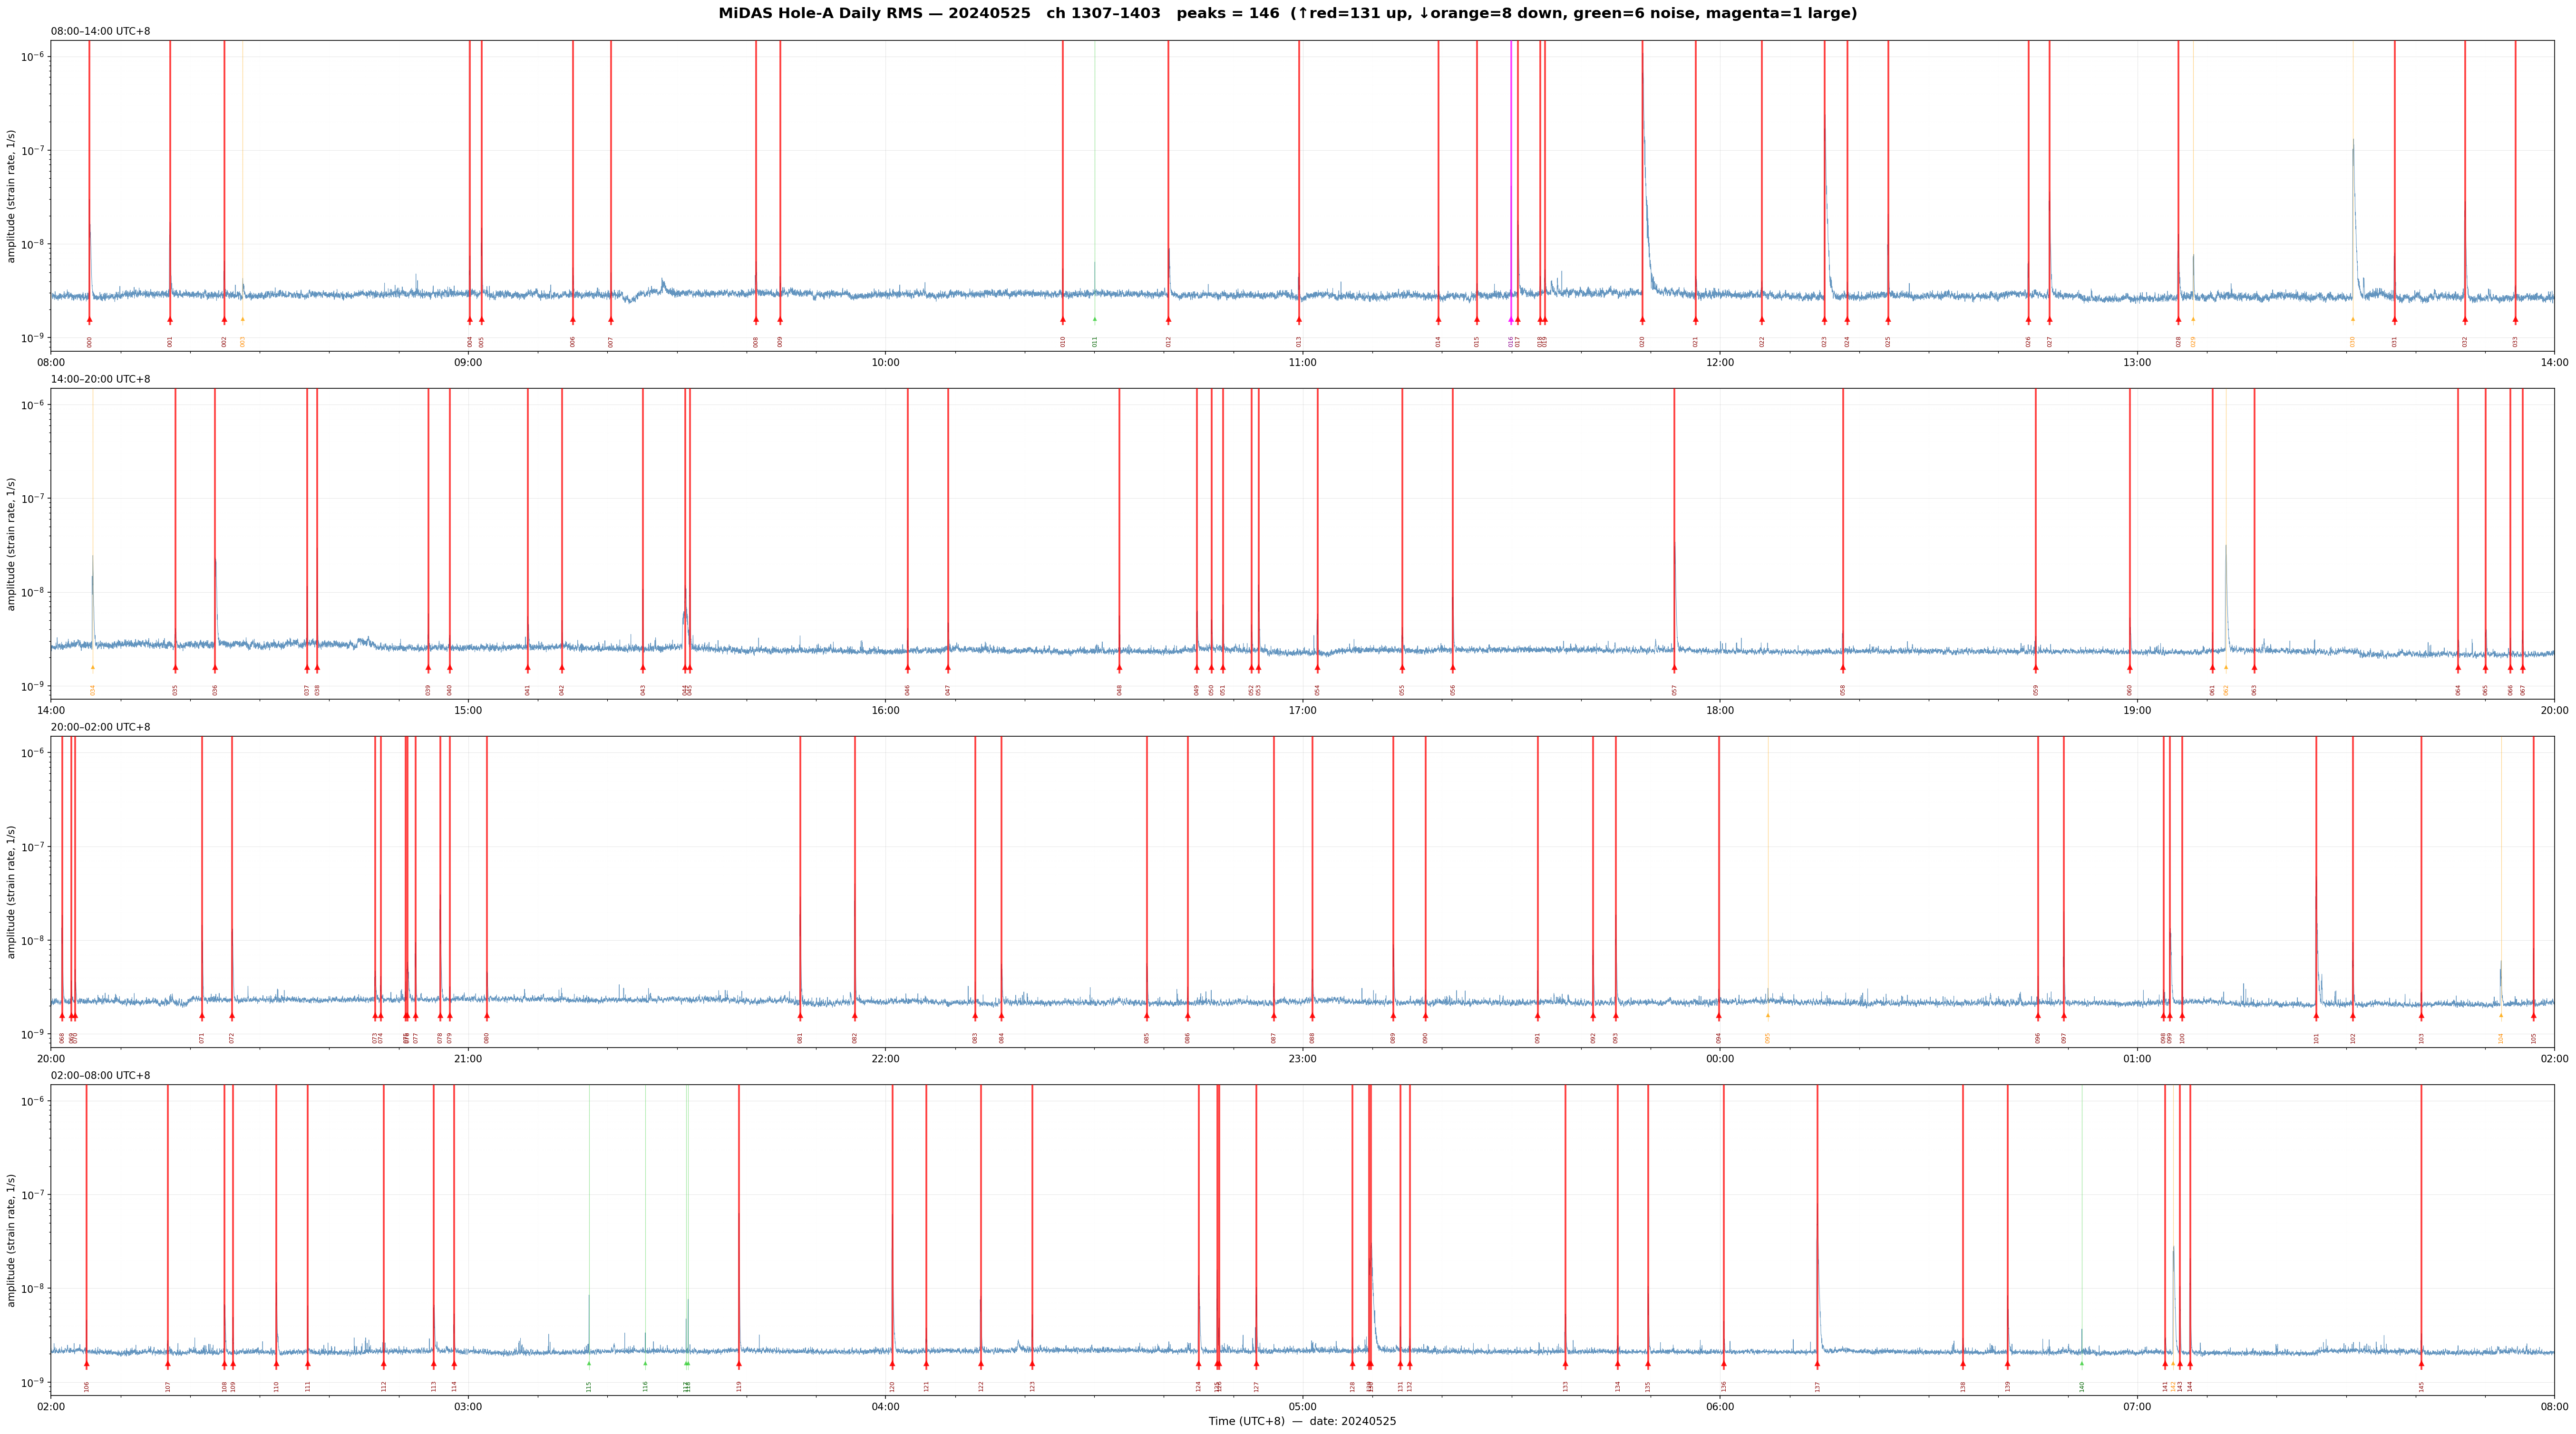Click the 03:00 time tick label

click(x=468, y=1406)
